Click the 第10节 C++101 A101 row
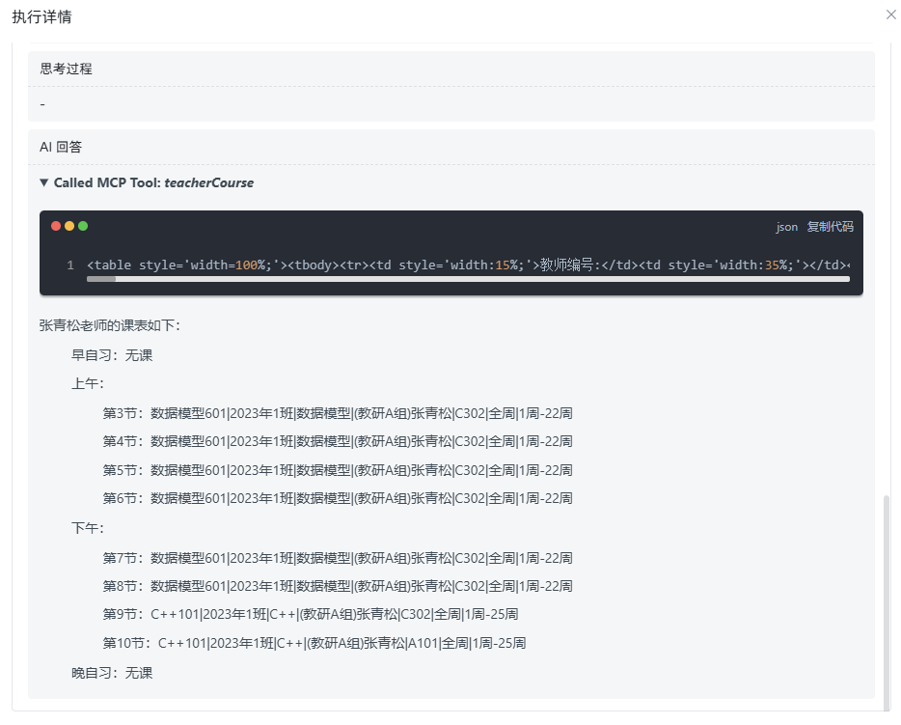This screenshot has height=725, width=901. [314, 643]
